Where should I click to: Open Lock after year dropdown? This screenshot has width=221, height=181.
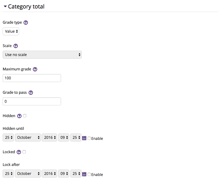[x=49, y=174]
